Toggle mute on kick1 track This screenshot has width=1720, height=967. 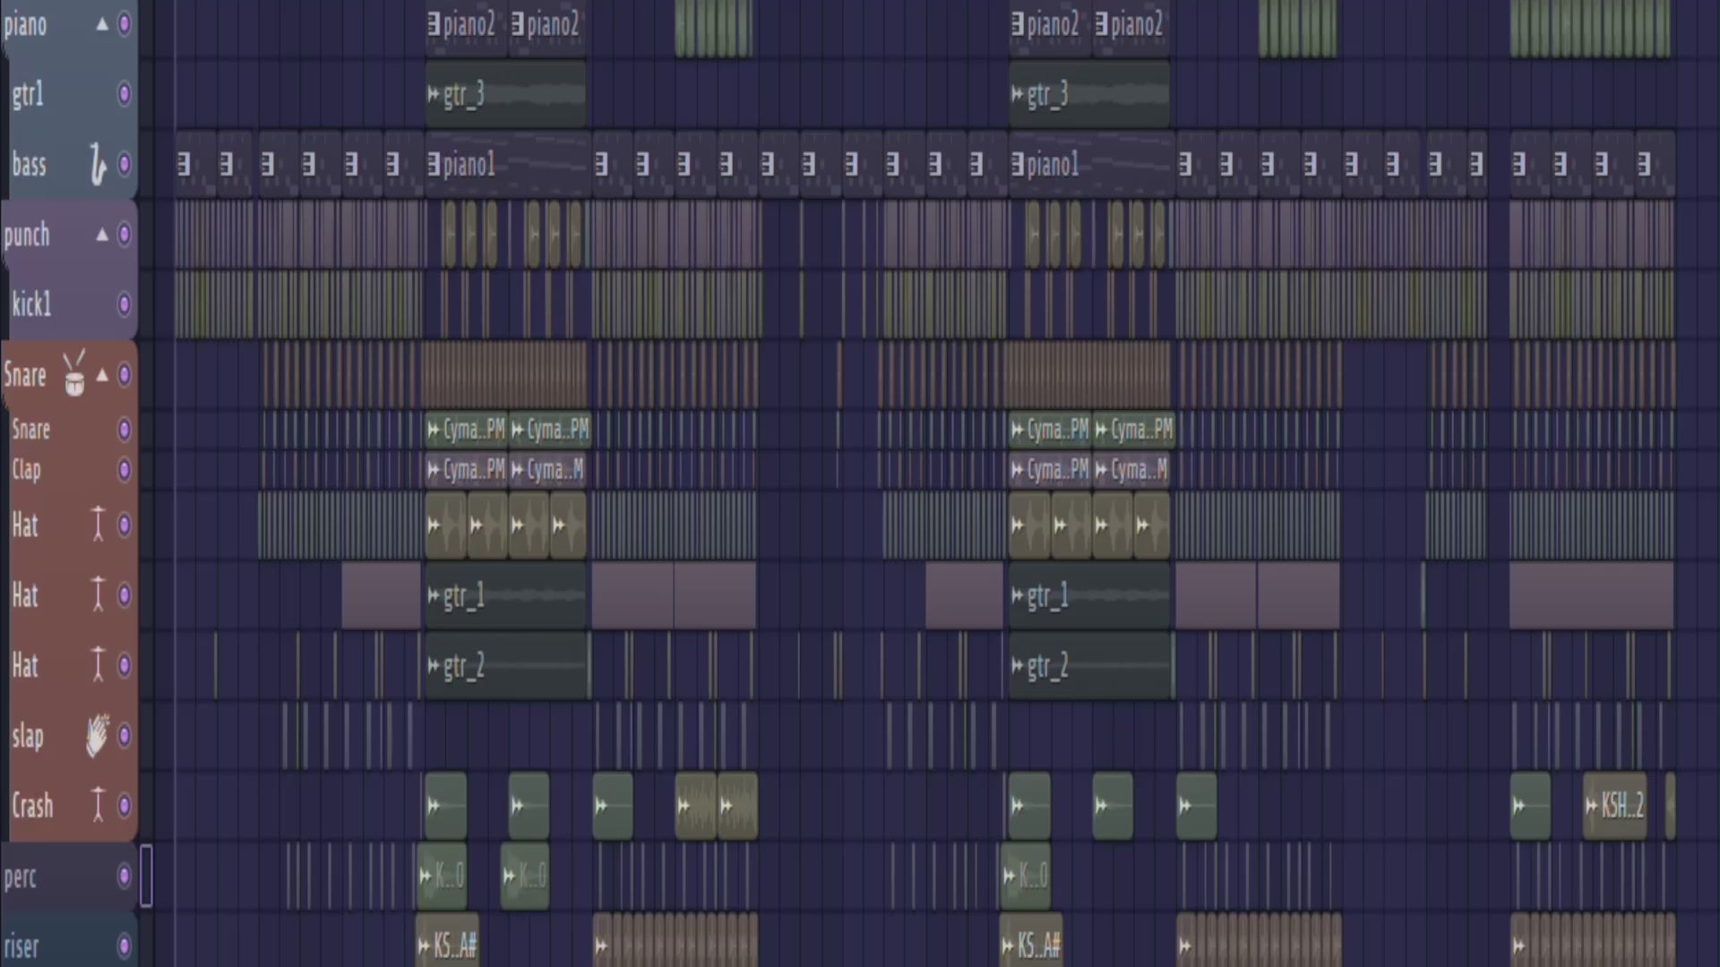(x=125, y=304)
